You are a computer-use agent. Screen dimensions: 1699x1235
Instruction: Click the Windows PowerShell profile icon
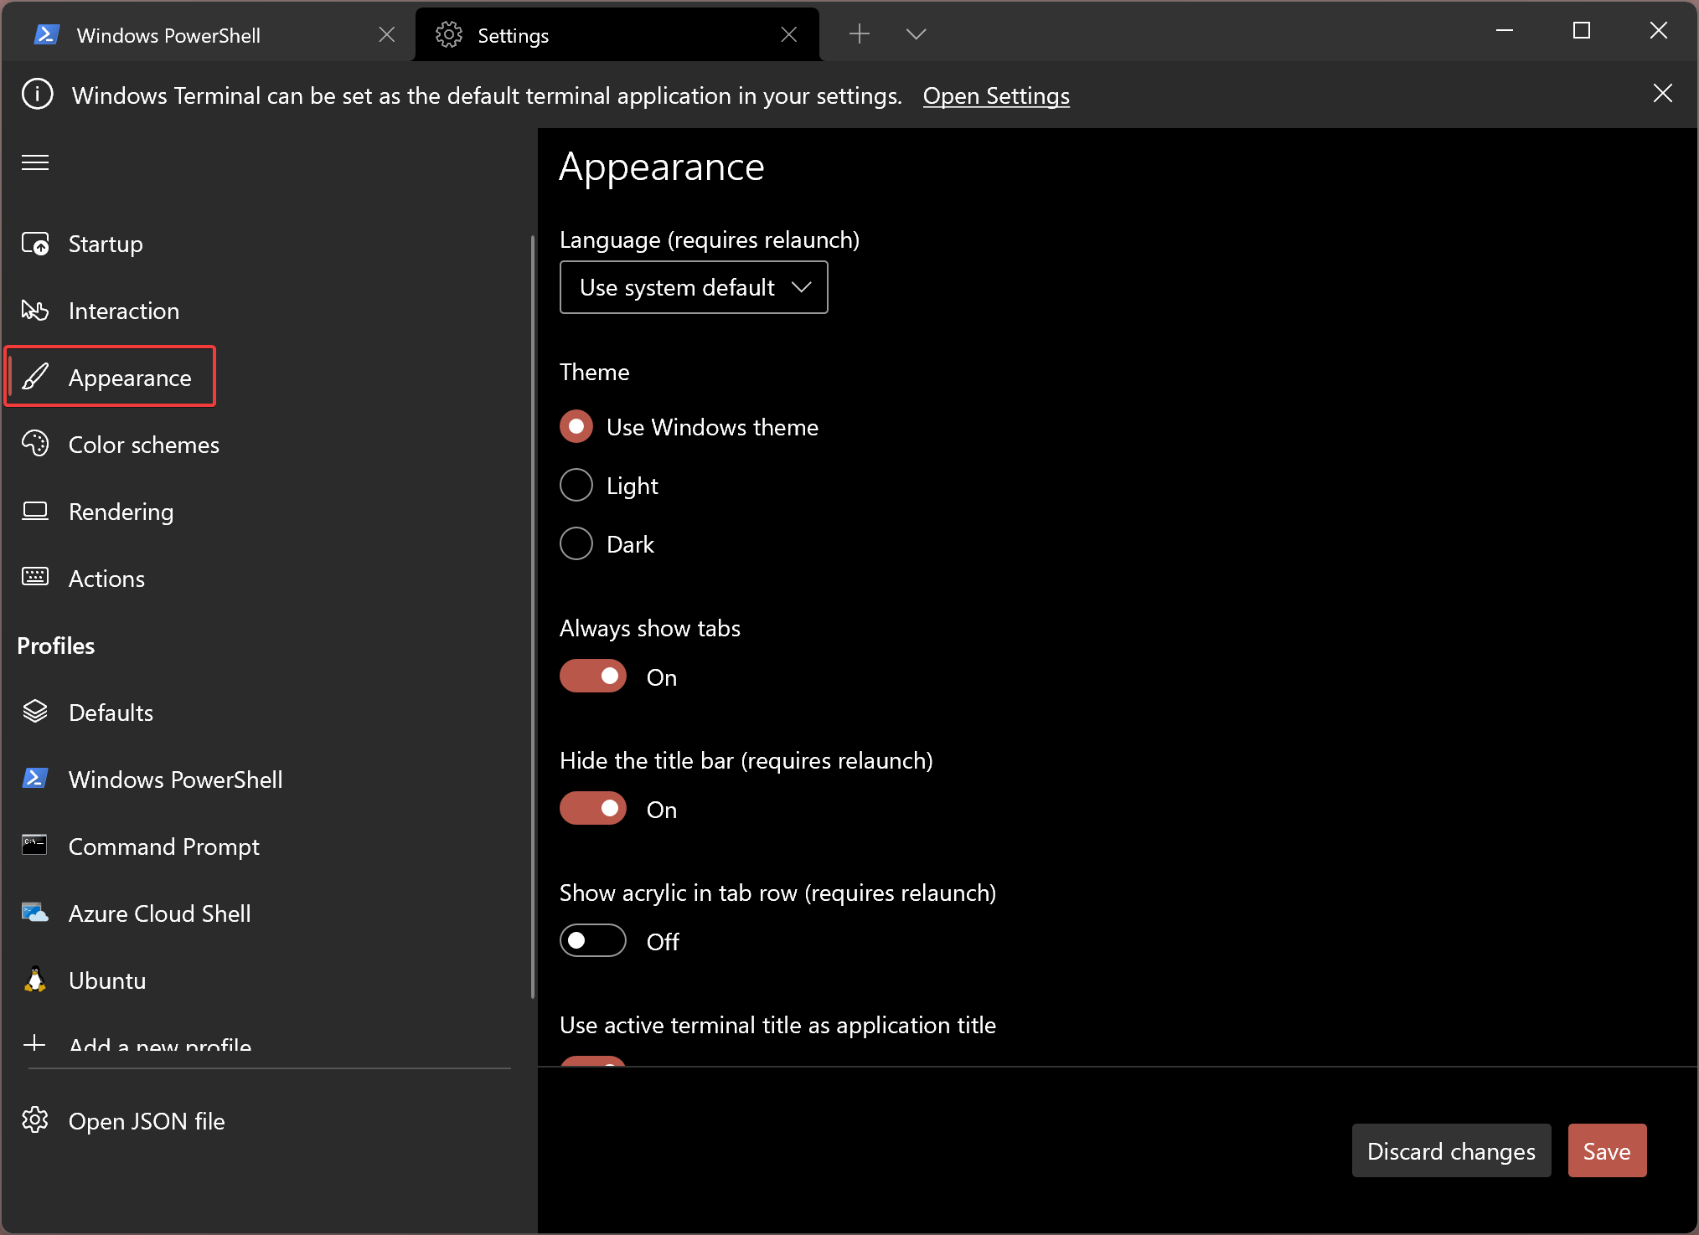pyautogui.click(x=35, y=779)
